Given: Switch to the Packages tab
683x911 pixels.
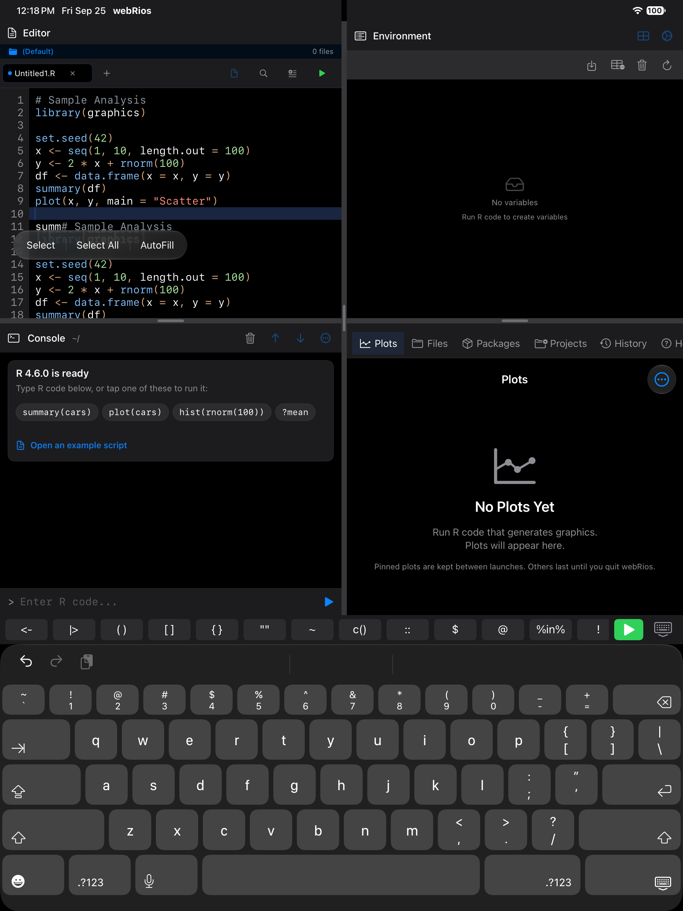Looking at the screenshot, I should [x=491, y=344].
